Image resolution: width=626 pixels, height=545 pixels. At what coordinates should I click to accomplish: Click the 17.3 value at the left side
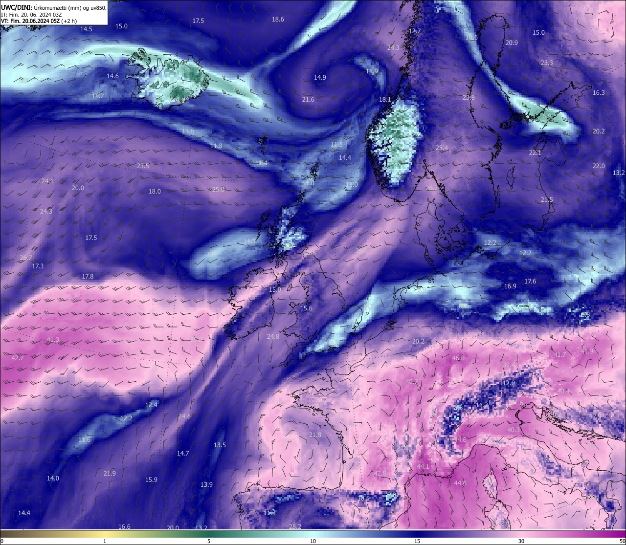(x=38, y=266)
